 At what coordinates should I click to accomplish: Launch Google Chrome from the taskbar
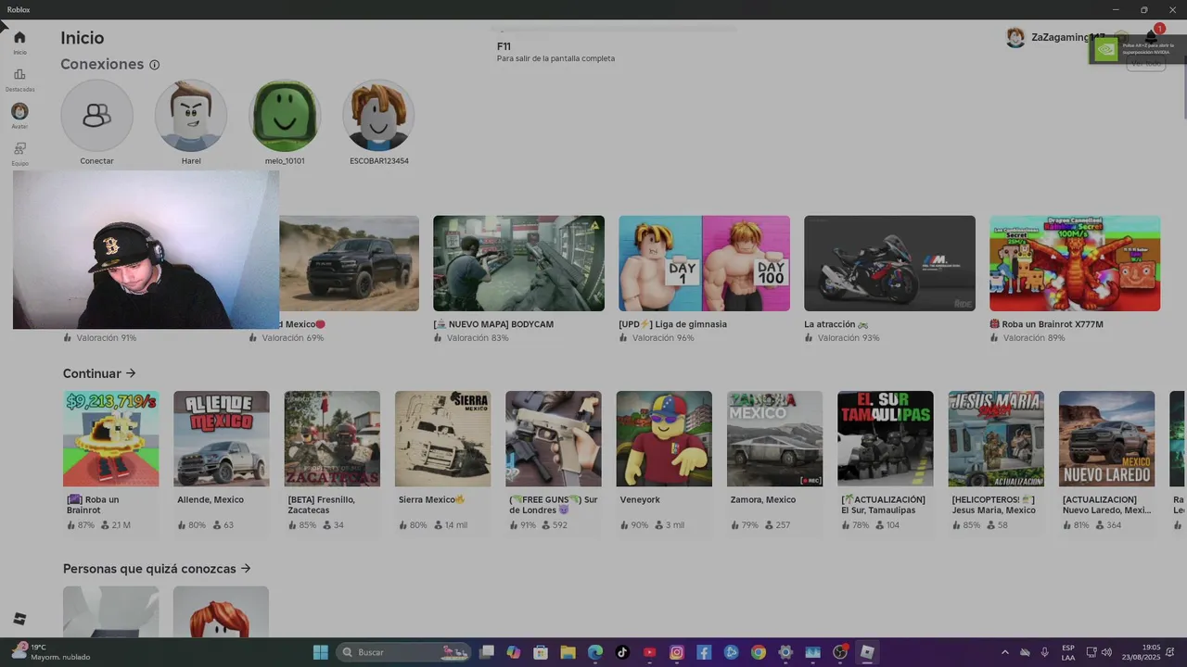759,652
